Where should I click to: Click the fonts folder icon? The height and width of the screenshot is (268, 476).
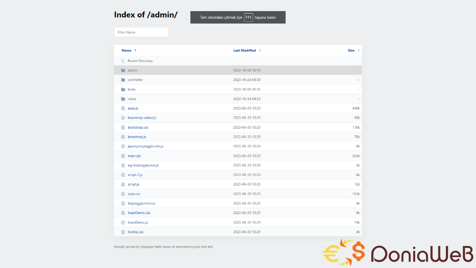[123, 90]
